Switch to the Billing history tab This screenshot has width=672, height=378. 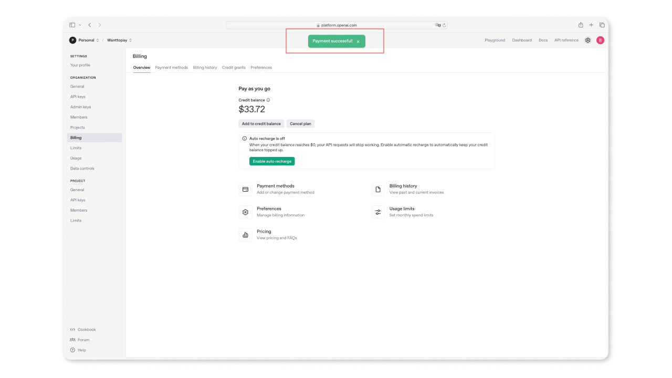click(205, 68)
